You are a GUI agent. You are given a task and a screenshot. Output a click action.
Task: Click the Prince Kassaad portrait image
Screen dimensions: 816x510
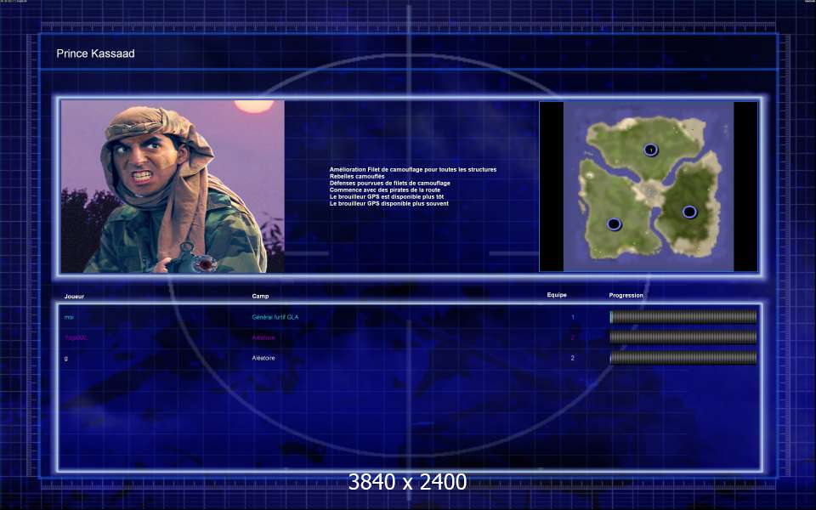(x=173, y=187)
